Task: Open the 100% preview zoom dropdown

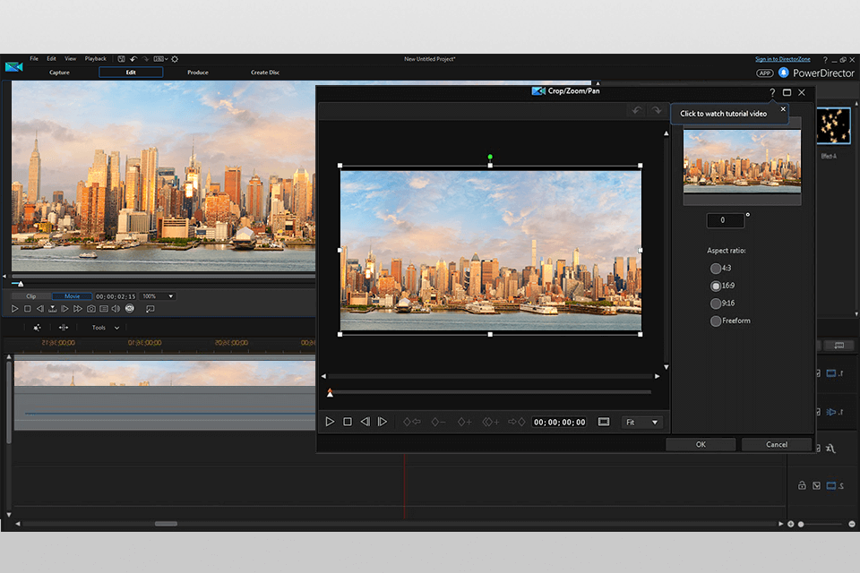Action: [158, 296]
